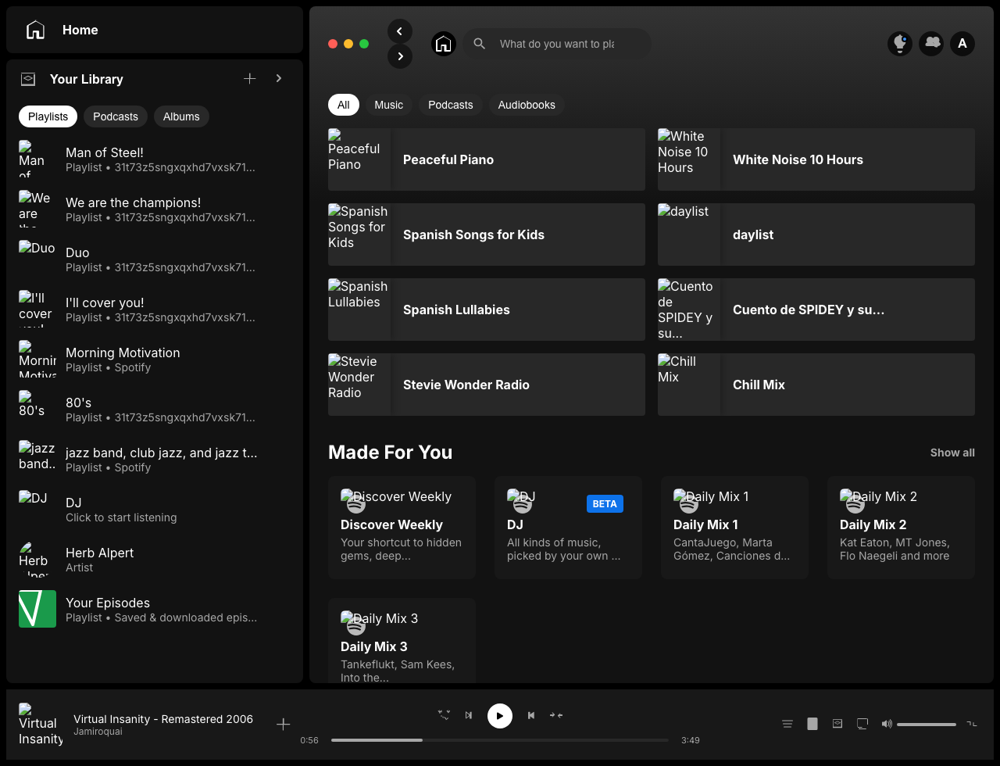The height and width of the screenshot is (766, 1000).
Task: Expand Your Library with the right arrow
Action: click(279, 78)
